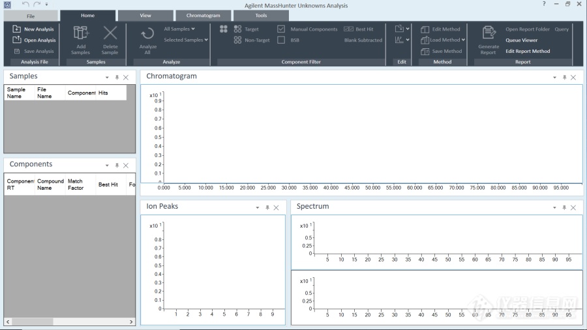Click Edit Report Method
Viewport: 587px width, 330px height.
point(528,52)
